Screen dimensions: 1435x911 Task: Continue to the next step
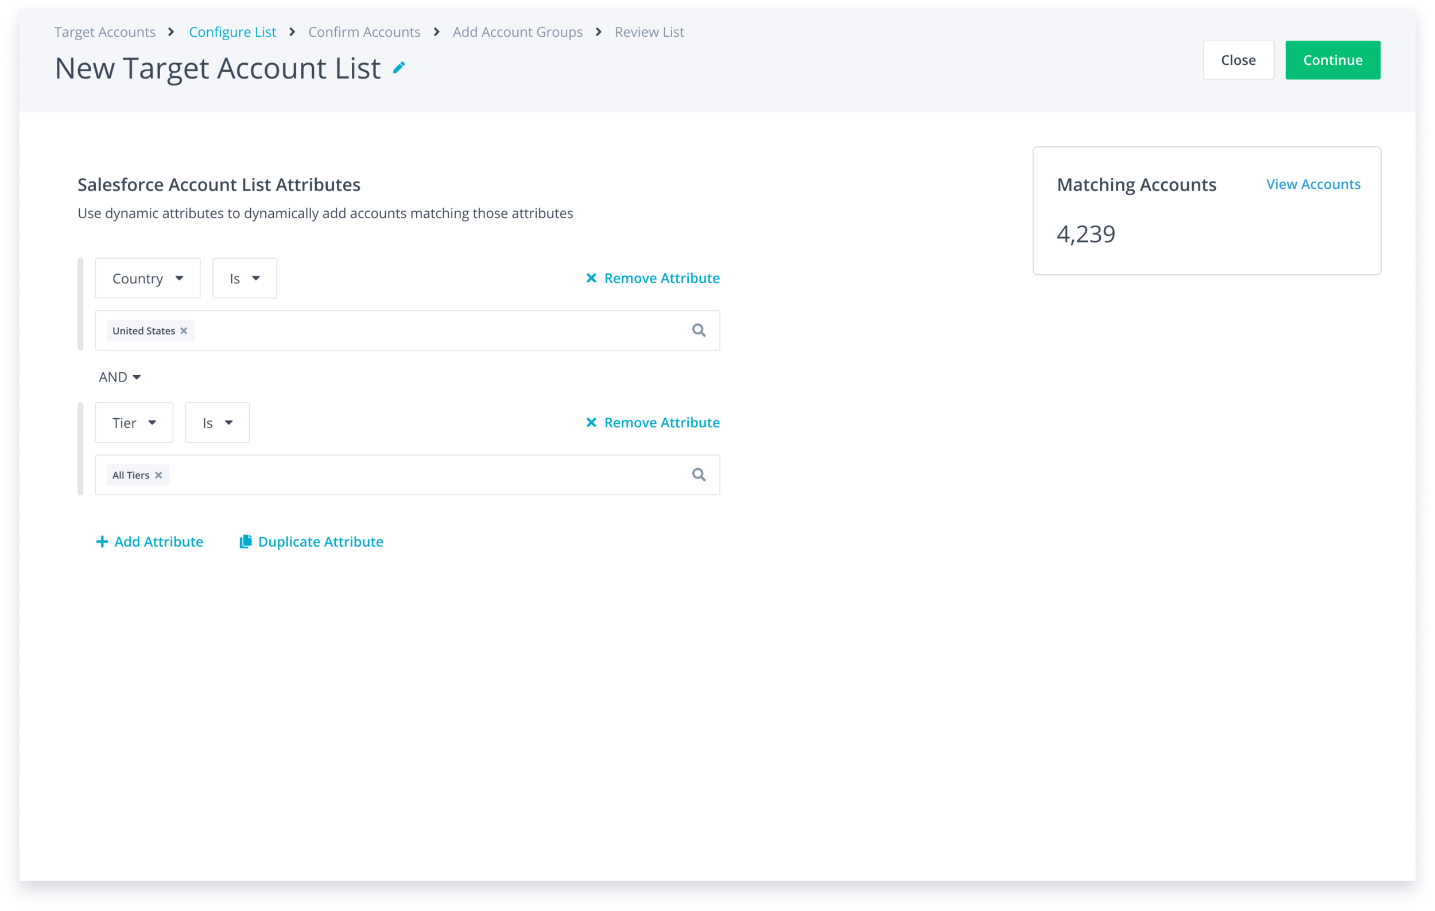pos(1332,60)
